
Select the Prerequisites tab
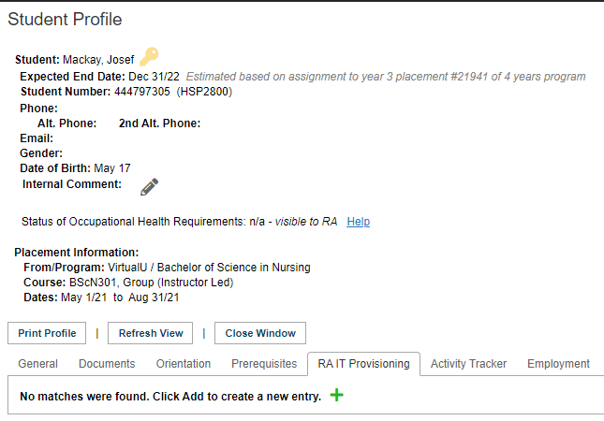[264, 364]
